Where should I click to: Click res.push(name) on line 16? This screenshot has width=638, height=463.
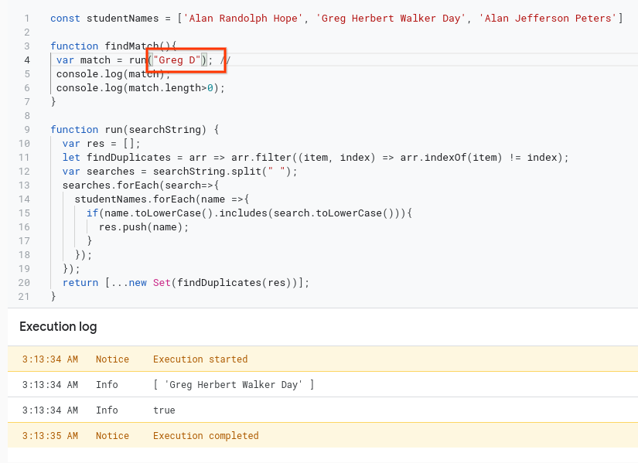click(141, 227)
